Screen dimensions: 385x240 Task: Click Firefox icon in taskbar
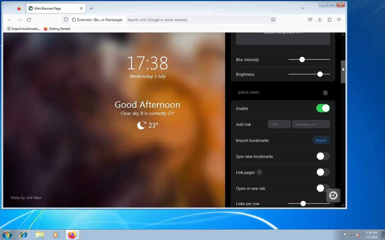(x=72, y=235)
